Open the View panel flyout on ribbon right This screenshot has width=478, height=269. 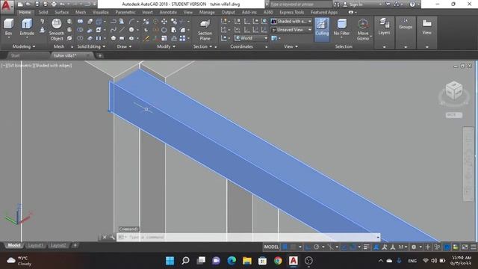[426, 26]
